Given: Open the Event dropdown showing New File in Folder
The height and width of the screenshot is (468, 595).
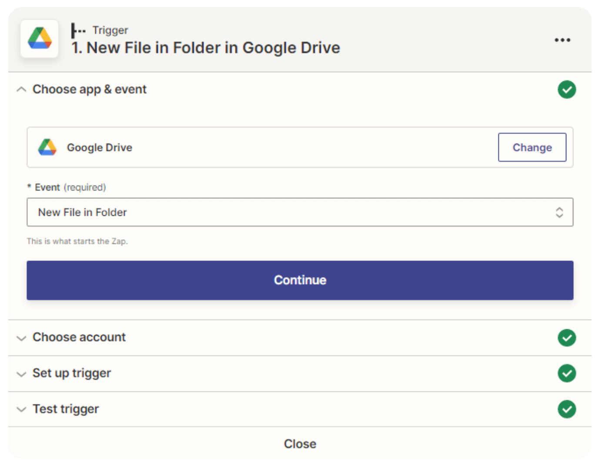Looking at the screenshot, I should [300, 212].
